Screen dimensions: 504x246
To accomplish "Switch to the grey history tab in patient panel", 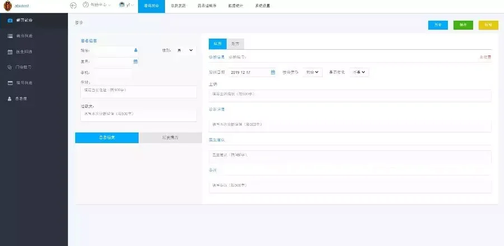I will tap(169, 138).
